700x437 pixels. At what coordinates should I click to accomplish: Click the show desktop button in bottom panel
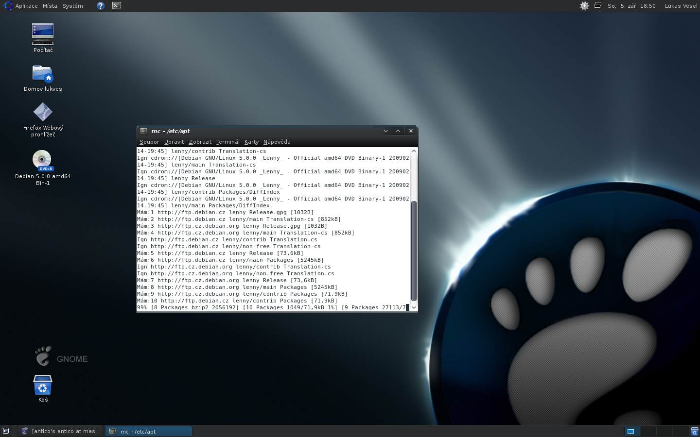6,431
